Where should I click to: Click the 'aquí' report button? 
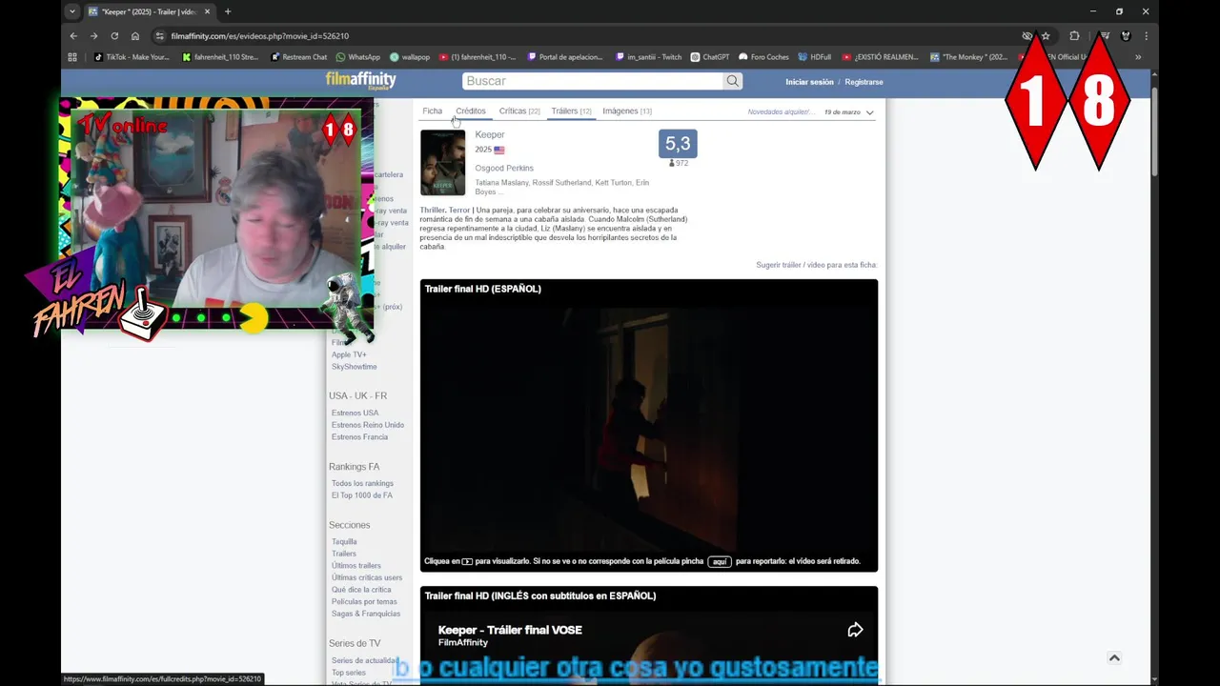coord(720,561)
